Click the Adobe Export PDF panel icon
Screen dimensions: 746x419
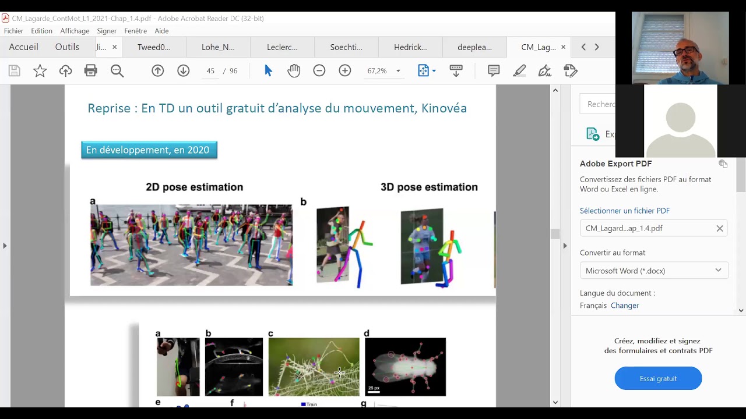tap(593, 134)
